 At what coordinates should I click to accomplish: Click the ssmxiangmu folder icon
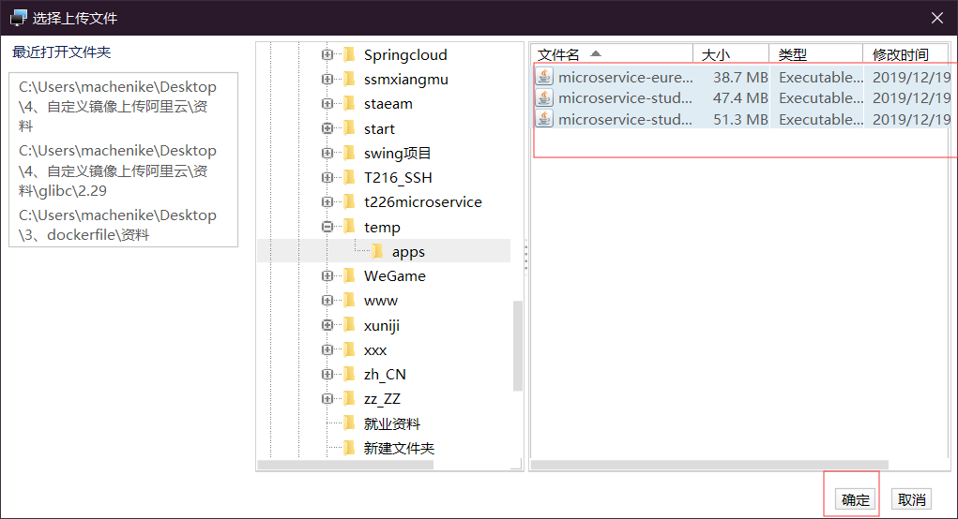tap(349, 80)
